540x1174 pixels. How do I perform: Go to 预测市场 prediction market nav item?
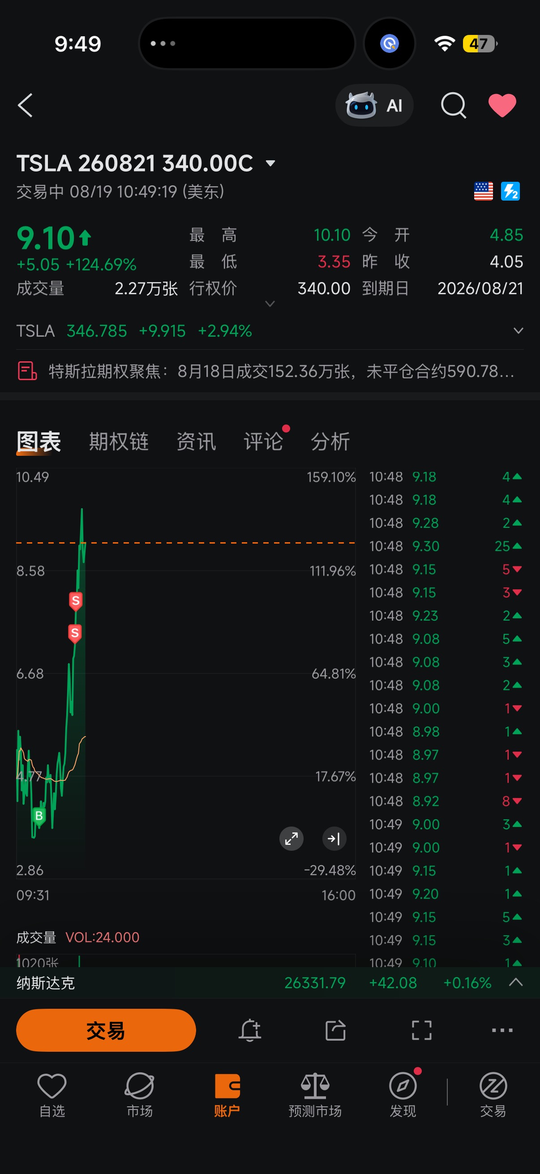click(x=315, y=1095)
